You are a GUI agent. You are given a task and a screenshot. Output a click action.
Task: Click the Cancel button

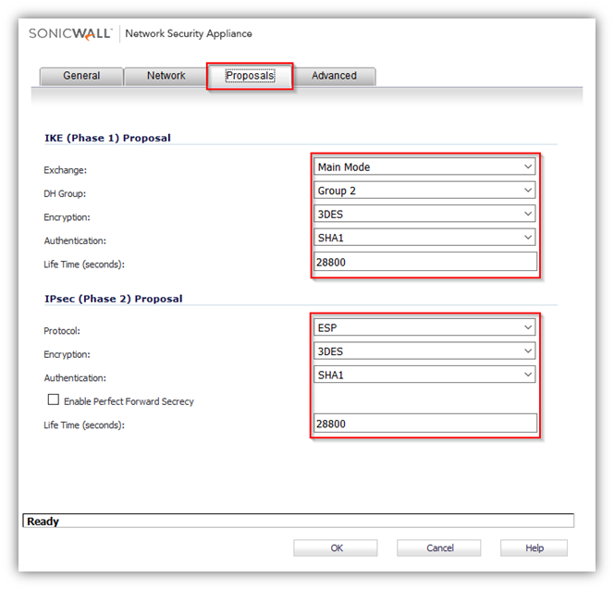(x=440, y=548)
